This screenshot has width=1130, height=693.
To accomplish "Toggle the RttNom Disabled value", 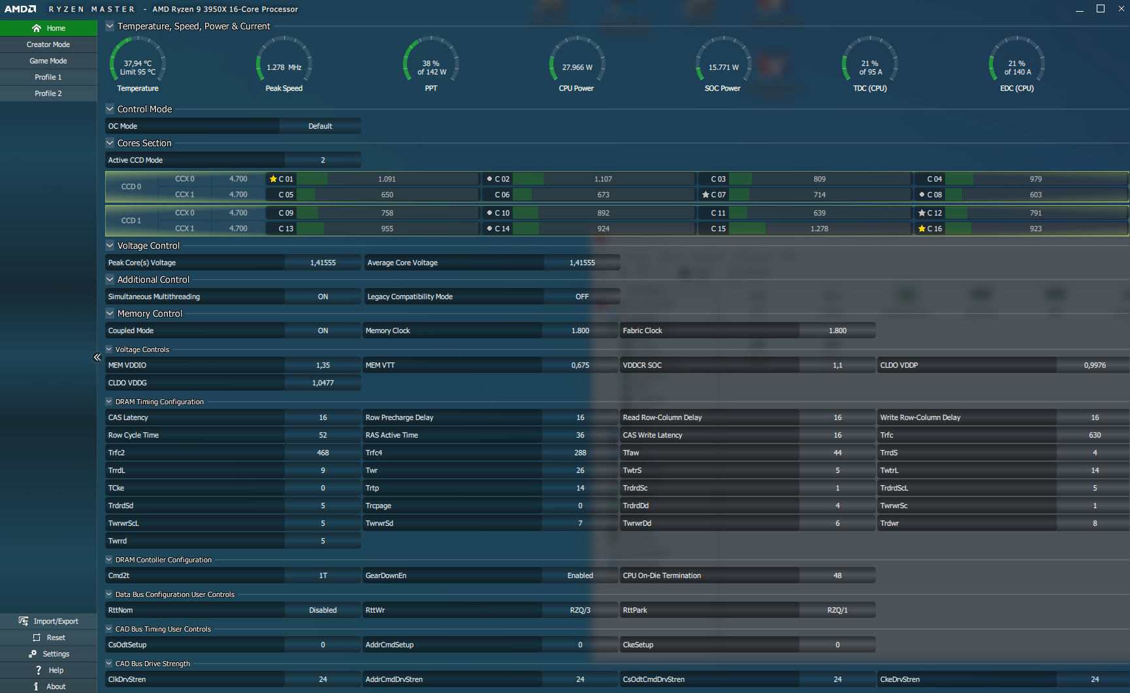I will 323,610.
